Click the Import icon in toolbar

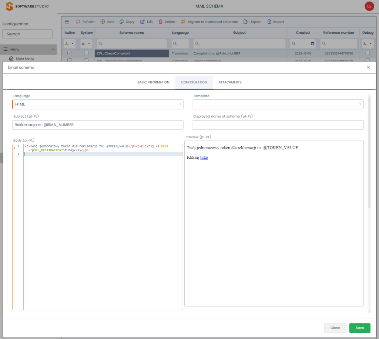(269, 22)
